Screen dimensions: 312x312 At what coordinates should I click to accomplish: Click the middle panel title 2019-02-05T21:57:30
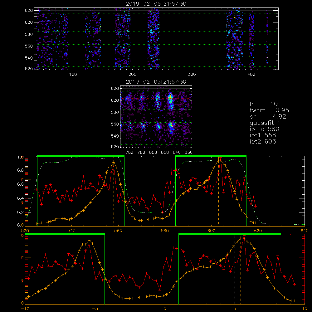point(156,82)
